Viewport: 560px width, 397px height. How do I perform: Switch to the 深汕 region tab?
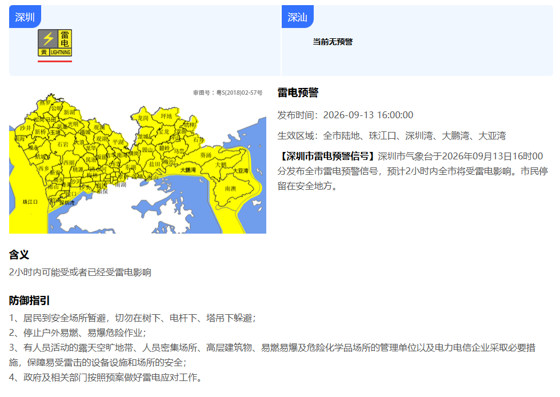[x=298, y=17]
